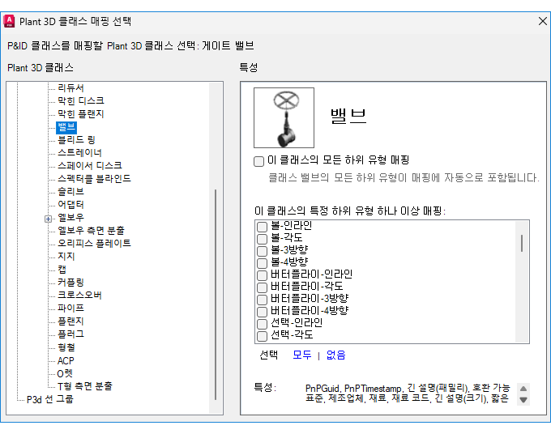Check the 볼-각도 subtype
This screenshot has width=551, height=434.
click(263, 239)
